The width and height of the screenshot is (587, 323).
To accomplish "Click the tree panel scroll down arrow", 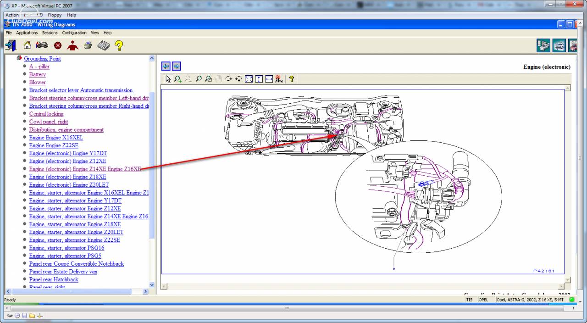I will click(x=152, y=284).
